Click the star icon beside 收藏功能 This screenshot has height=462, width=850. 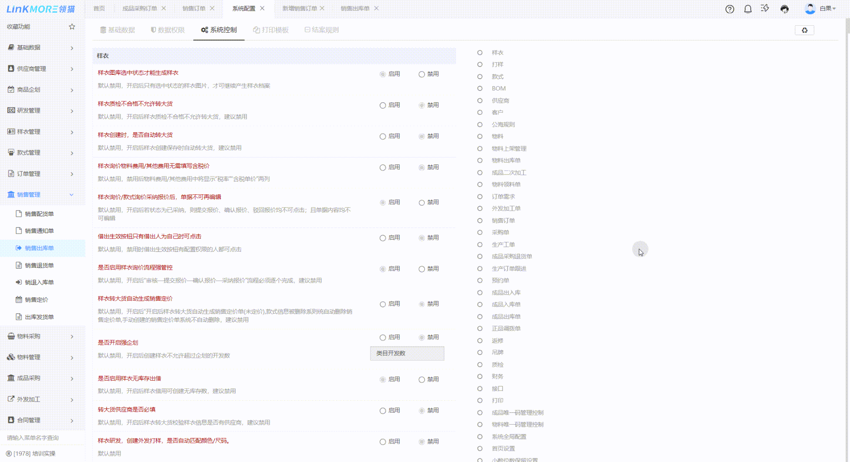pos(72,27)
